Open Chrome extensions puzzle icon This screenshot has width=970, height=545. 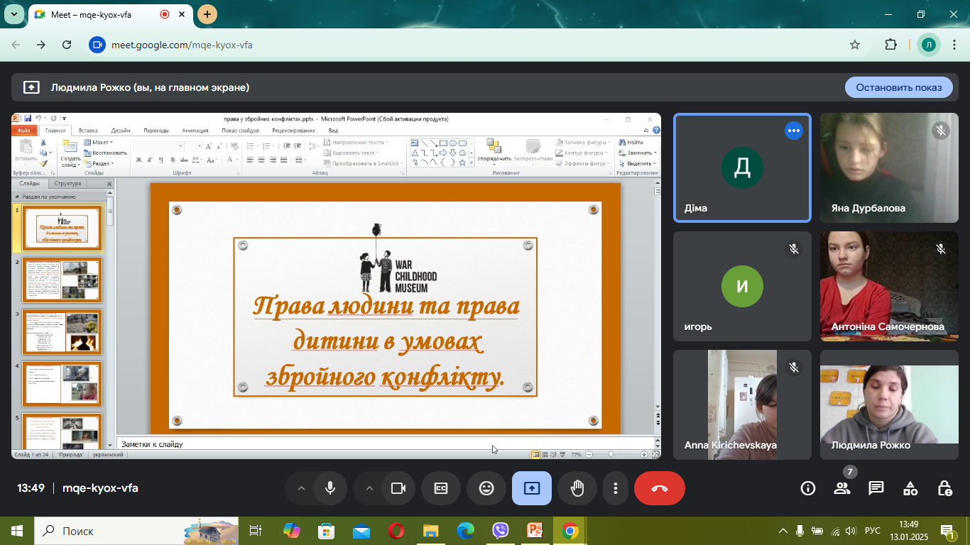click(x=891, y=45)
